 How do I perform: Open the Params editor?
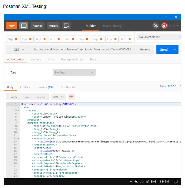145,50
